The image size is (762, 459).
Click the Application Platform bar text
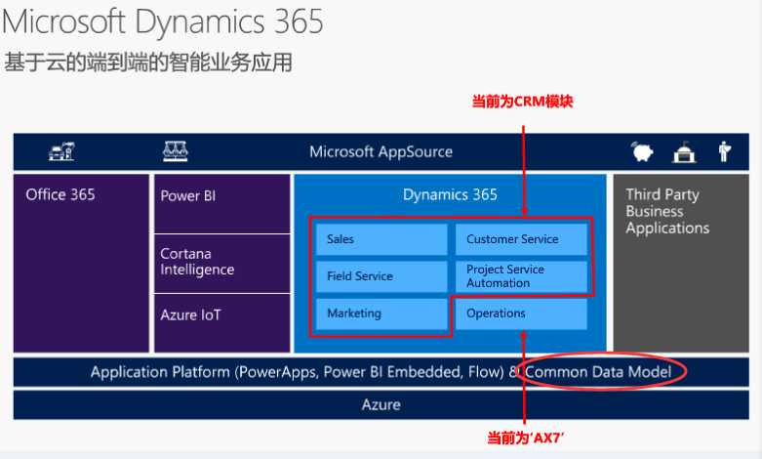(381, 372)
